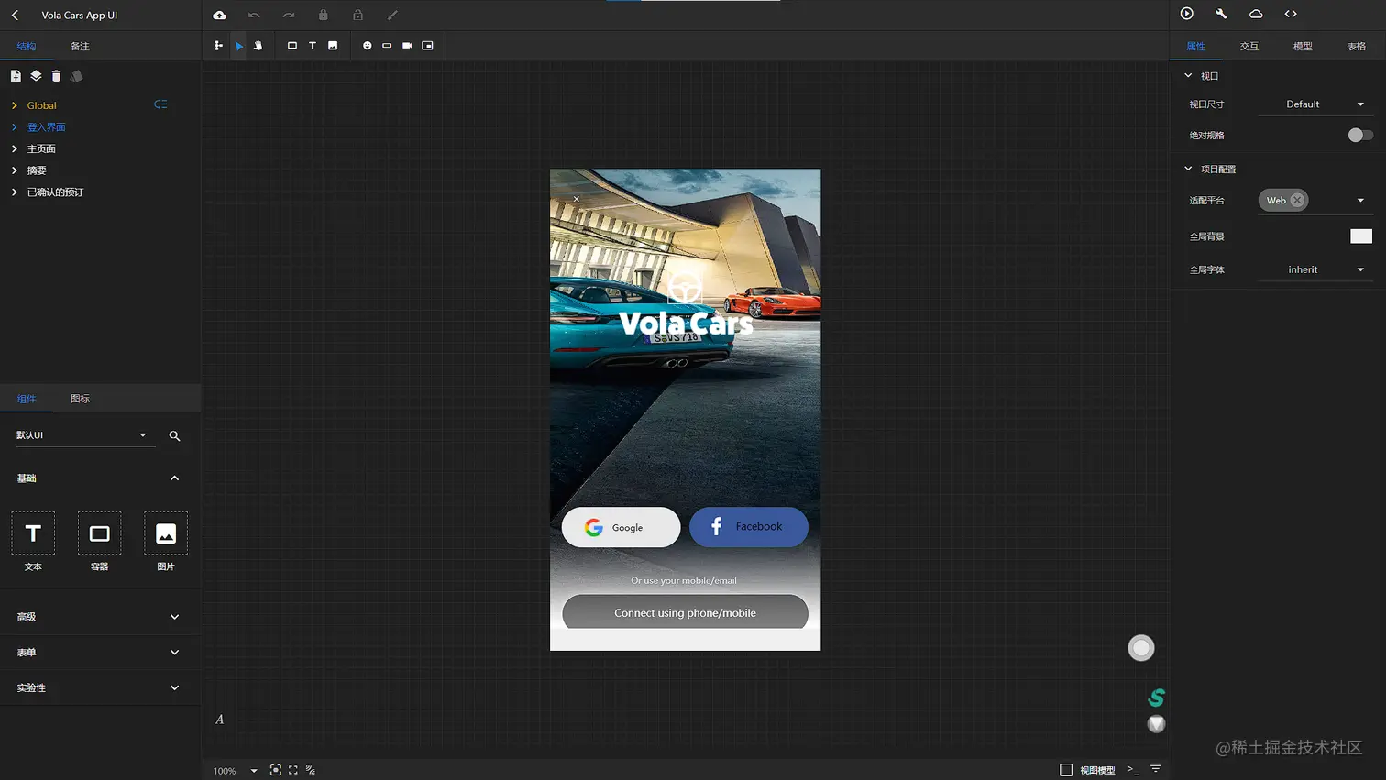Switch to the 表格 tab
The width and height of the screenshot is (1386, 780).
(x=1357, y=46)
